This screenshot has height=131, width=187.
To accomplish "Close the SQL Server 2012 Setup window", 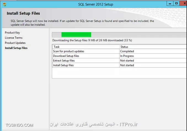I will pos(184,4).
